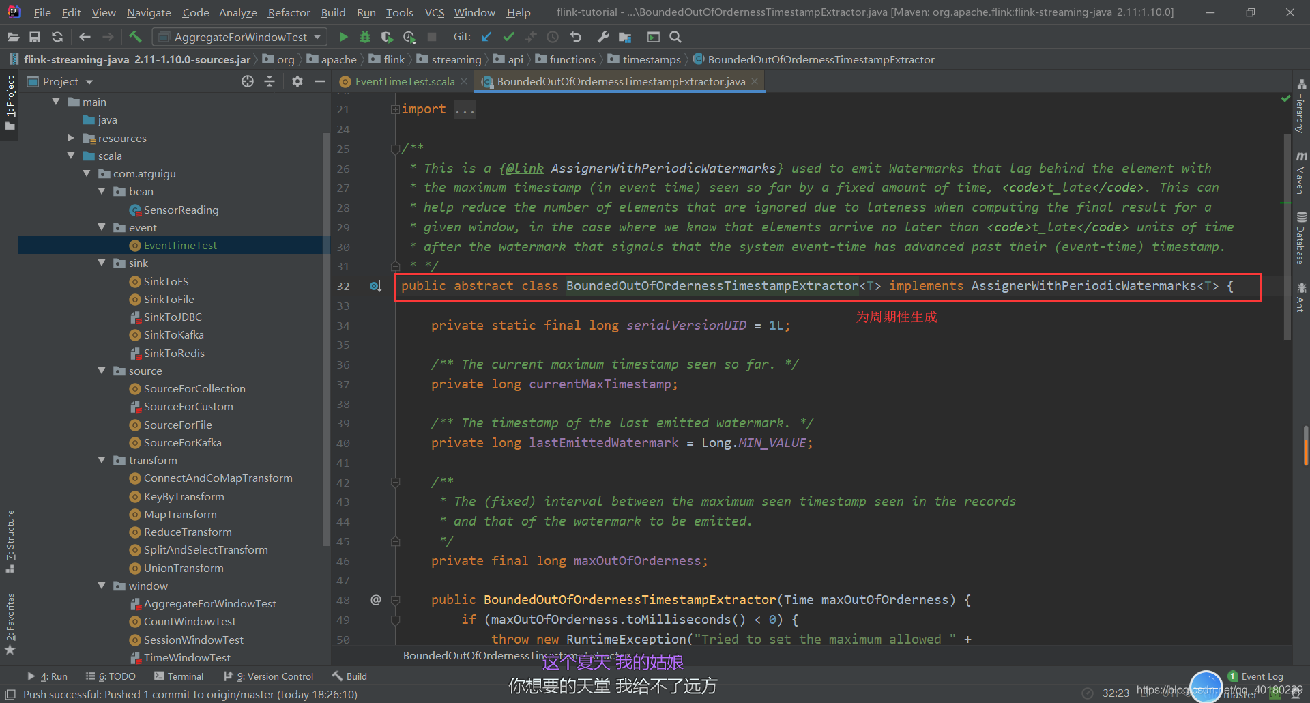Open the AggregateForWindowTest run configuration dropdown
The width and height of the screenshot is (1310, 703).
pos(239,37)
